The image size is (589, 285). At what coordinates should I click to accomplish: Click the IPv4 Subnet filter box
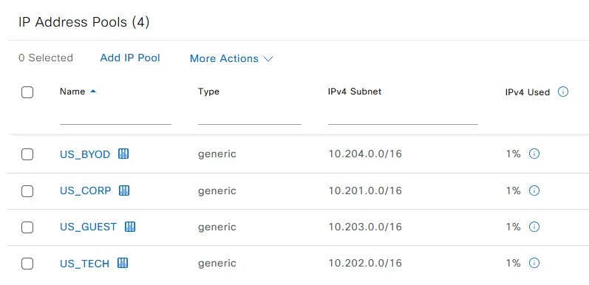403,117
